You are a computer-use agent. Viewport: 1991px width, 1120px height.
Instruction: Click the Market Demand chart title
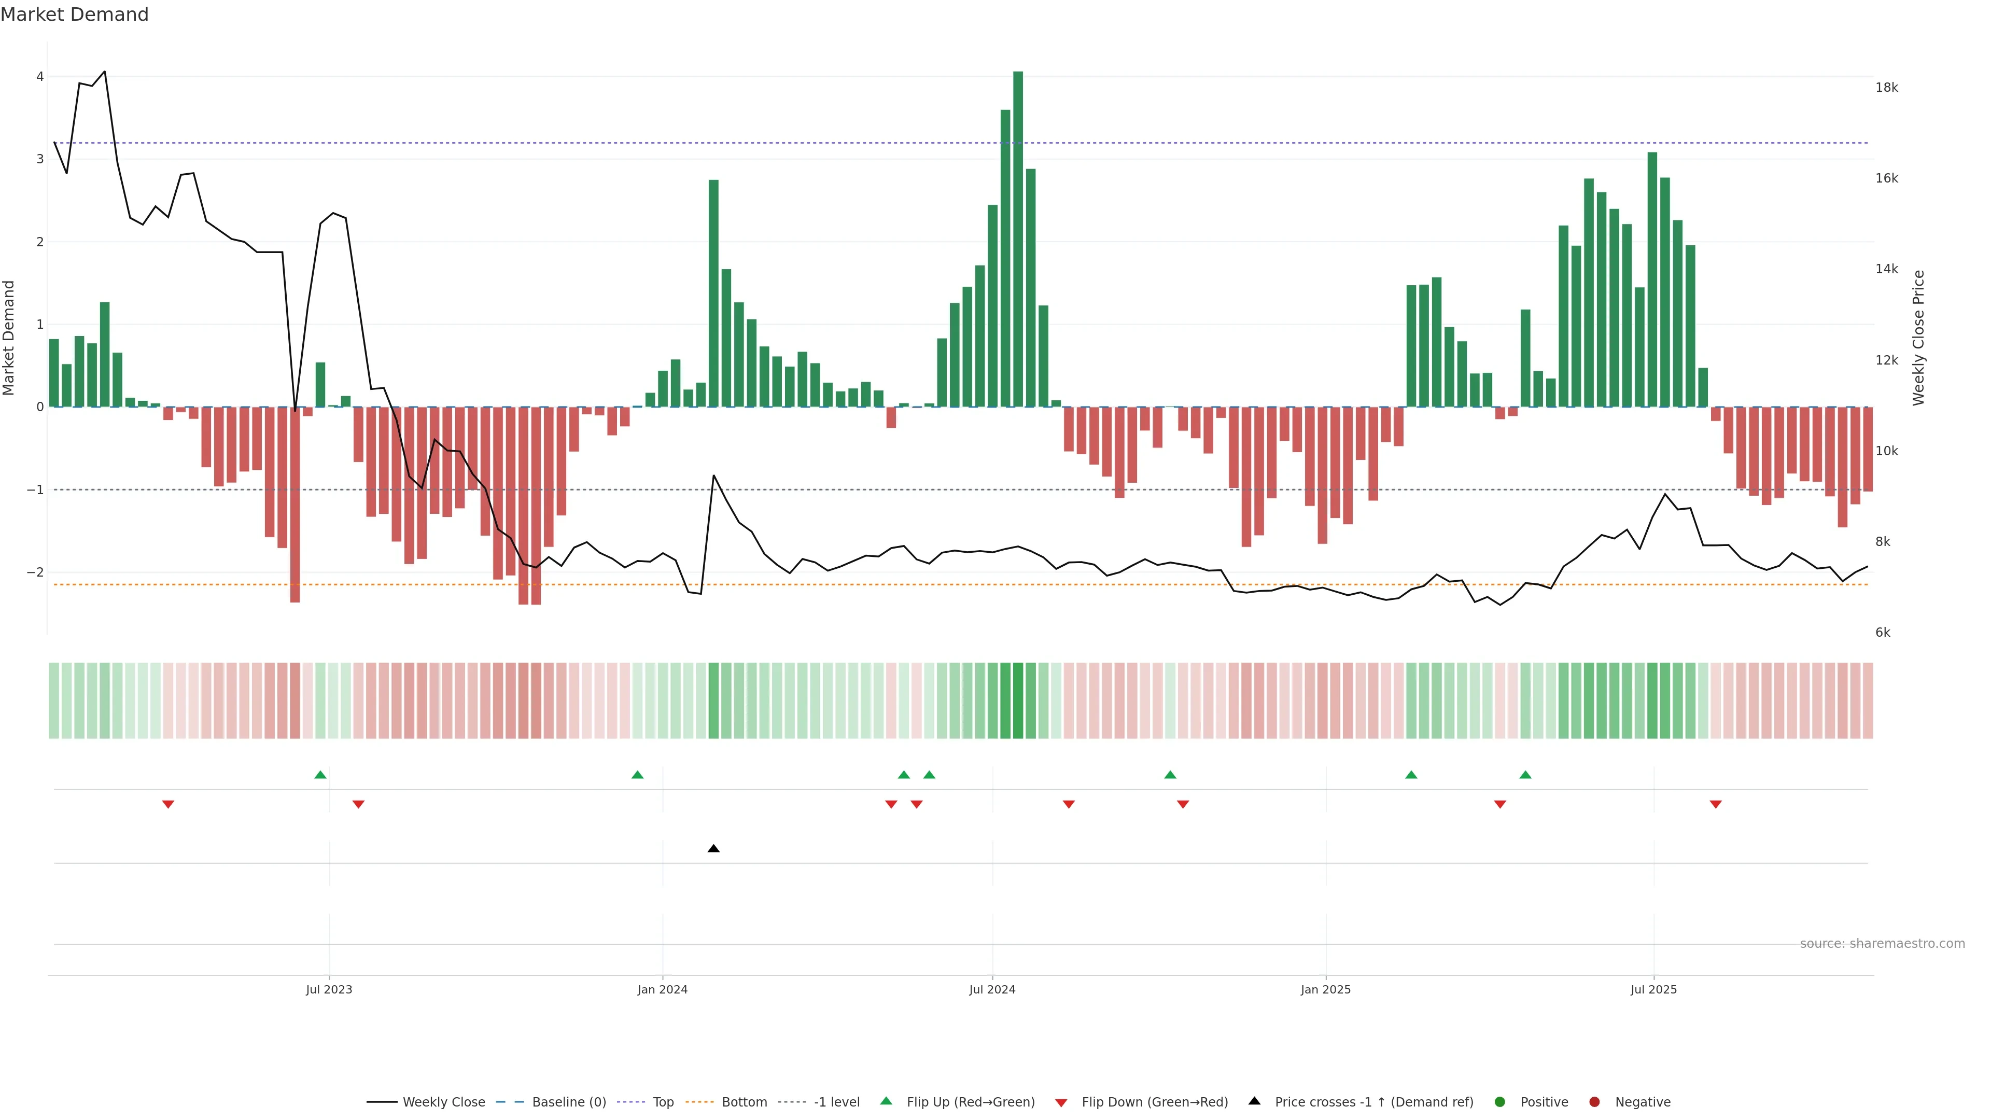(74, 15)
